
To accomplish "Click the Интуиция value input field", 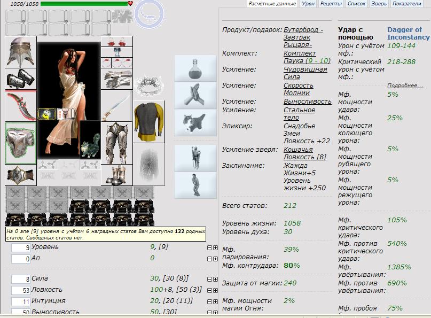I will click(21, 302).
